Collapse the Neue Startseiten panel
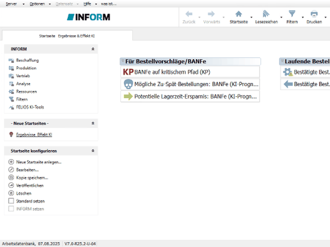The height and width of the screenshot is (247, 330). point(93,123)
